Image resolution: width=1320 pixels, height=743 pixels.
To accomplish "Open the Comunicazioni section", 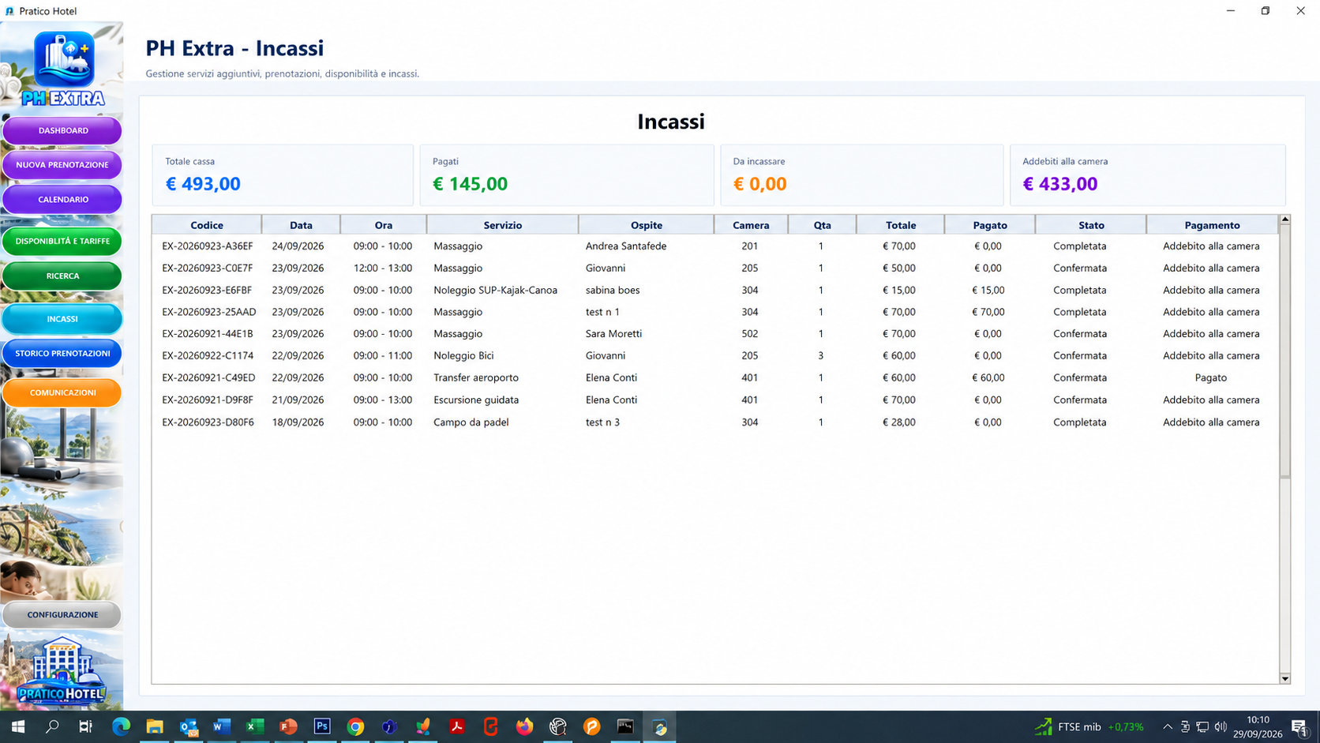I will point(62,392).
